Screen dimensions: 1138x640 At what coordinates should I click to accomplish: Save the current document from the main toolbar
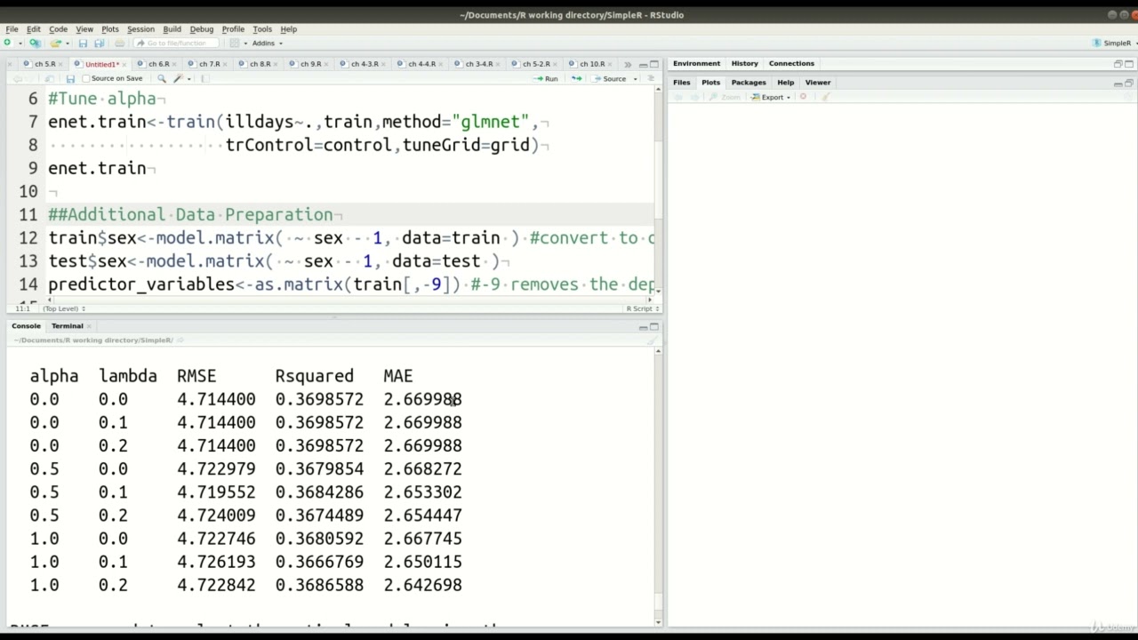click(x=83, y=43)
